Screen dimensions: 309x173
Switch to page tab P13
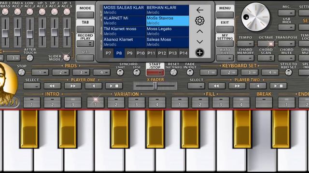pyautogui.click(x=173, y=53)
